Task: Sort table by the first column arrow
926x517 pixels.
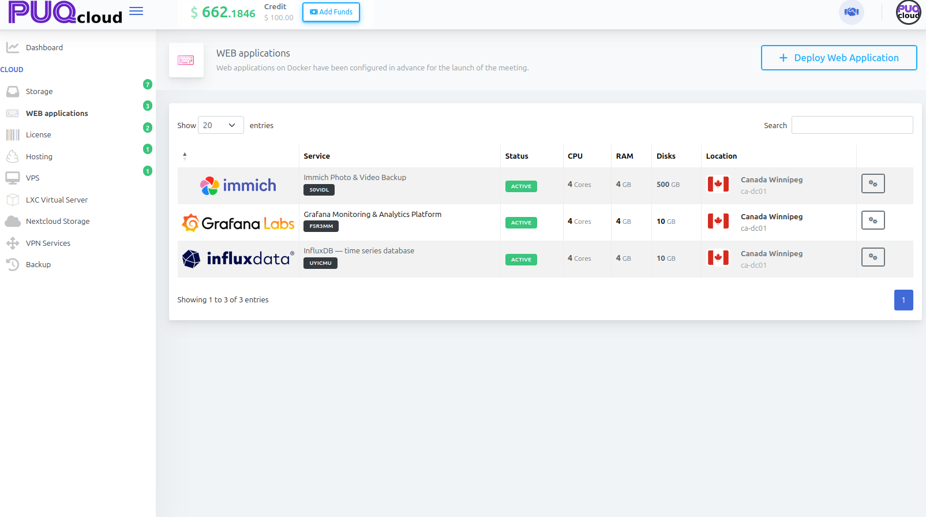Action: [185, 156]
